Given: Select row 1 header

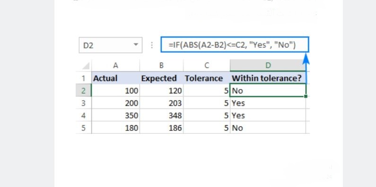Looking at the screenshot, I should [x=83, y=78].
